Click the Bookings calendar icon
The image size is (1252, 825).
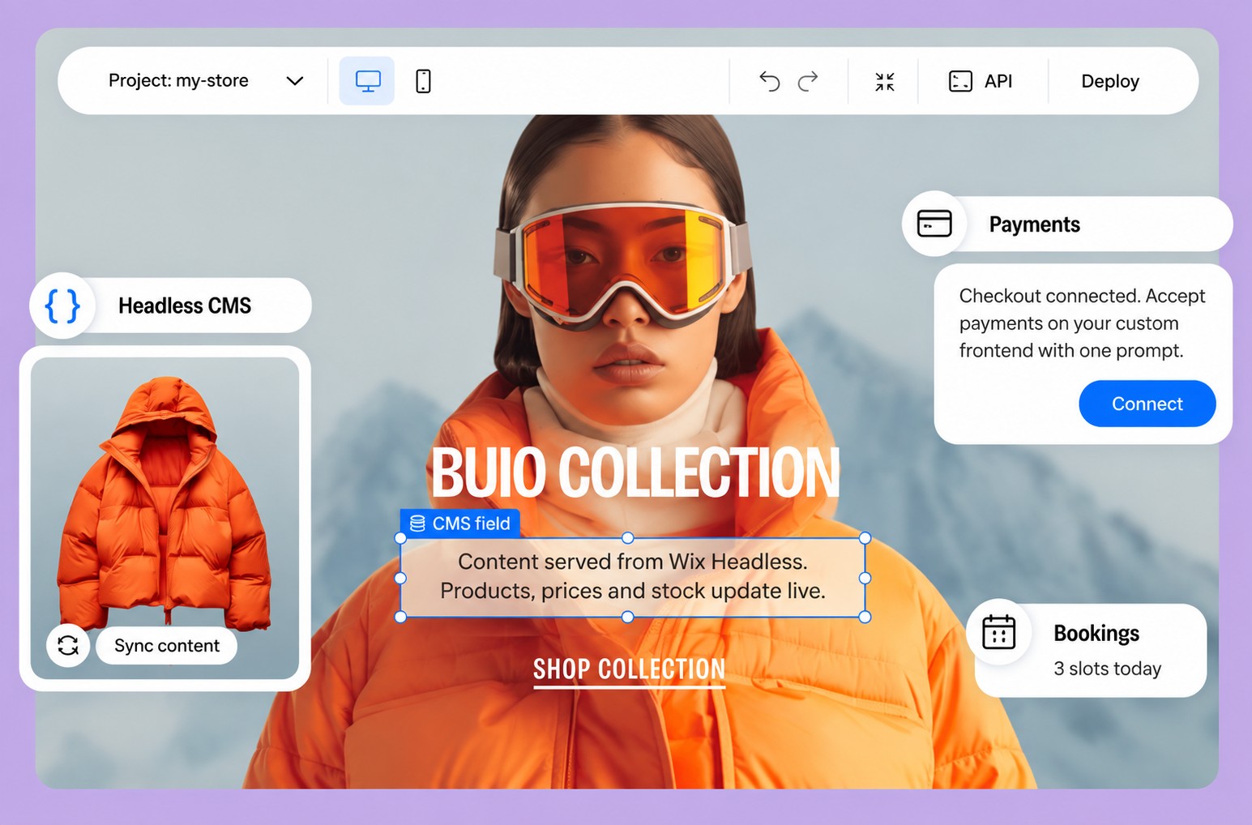click(x=998, y=632)
